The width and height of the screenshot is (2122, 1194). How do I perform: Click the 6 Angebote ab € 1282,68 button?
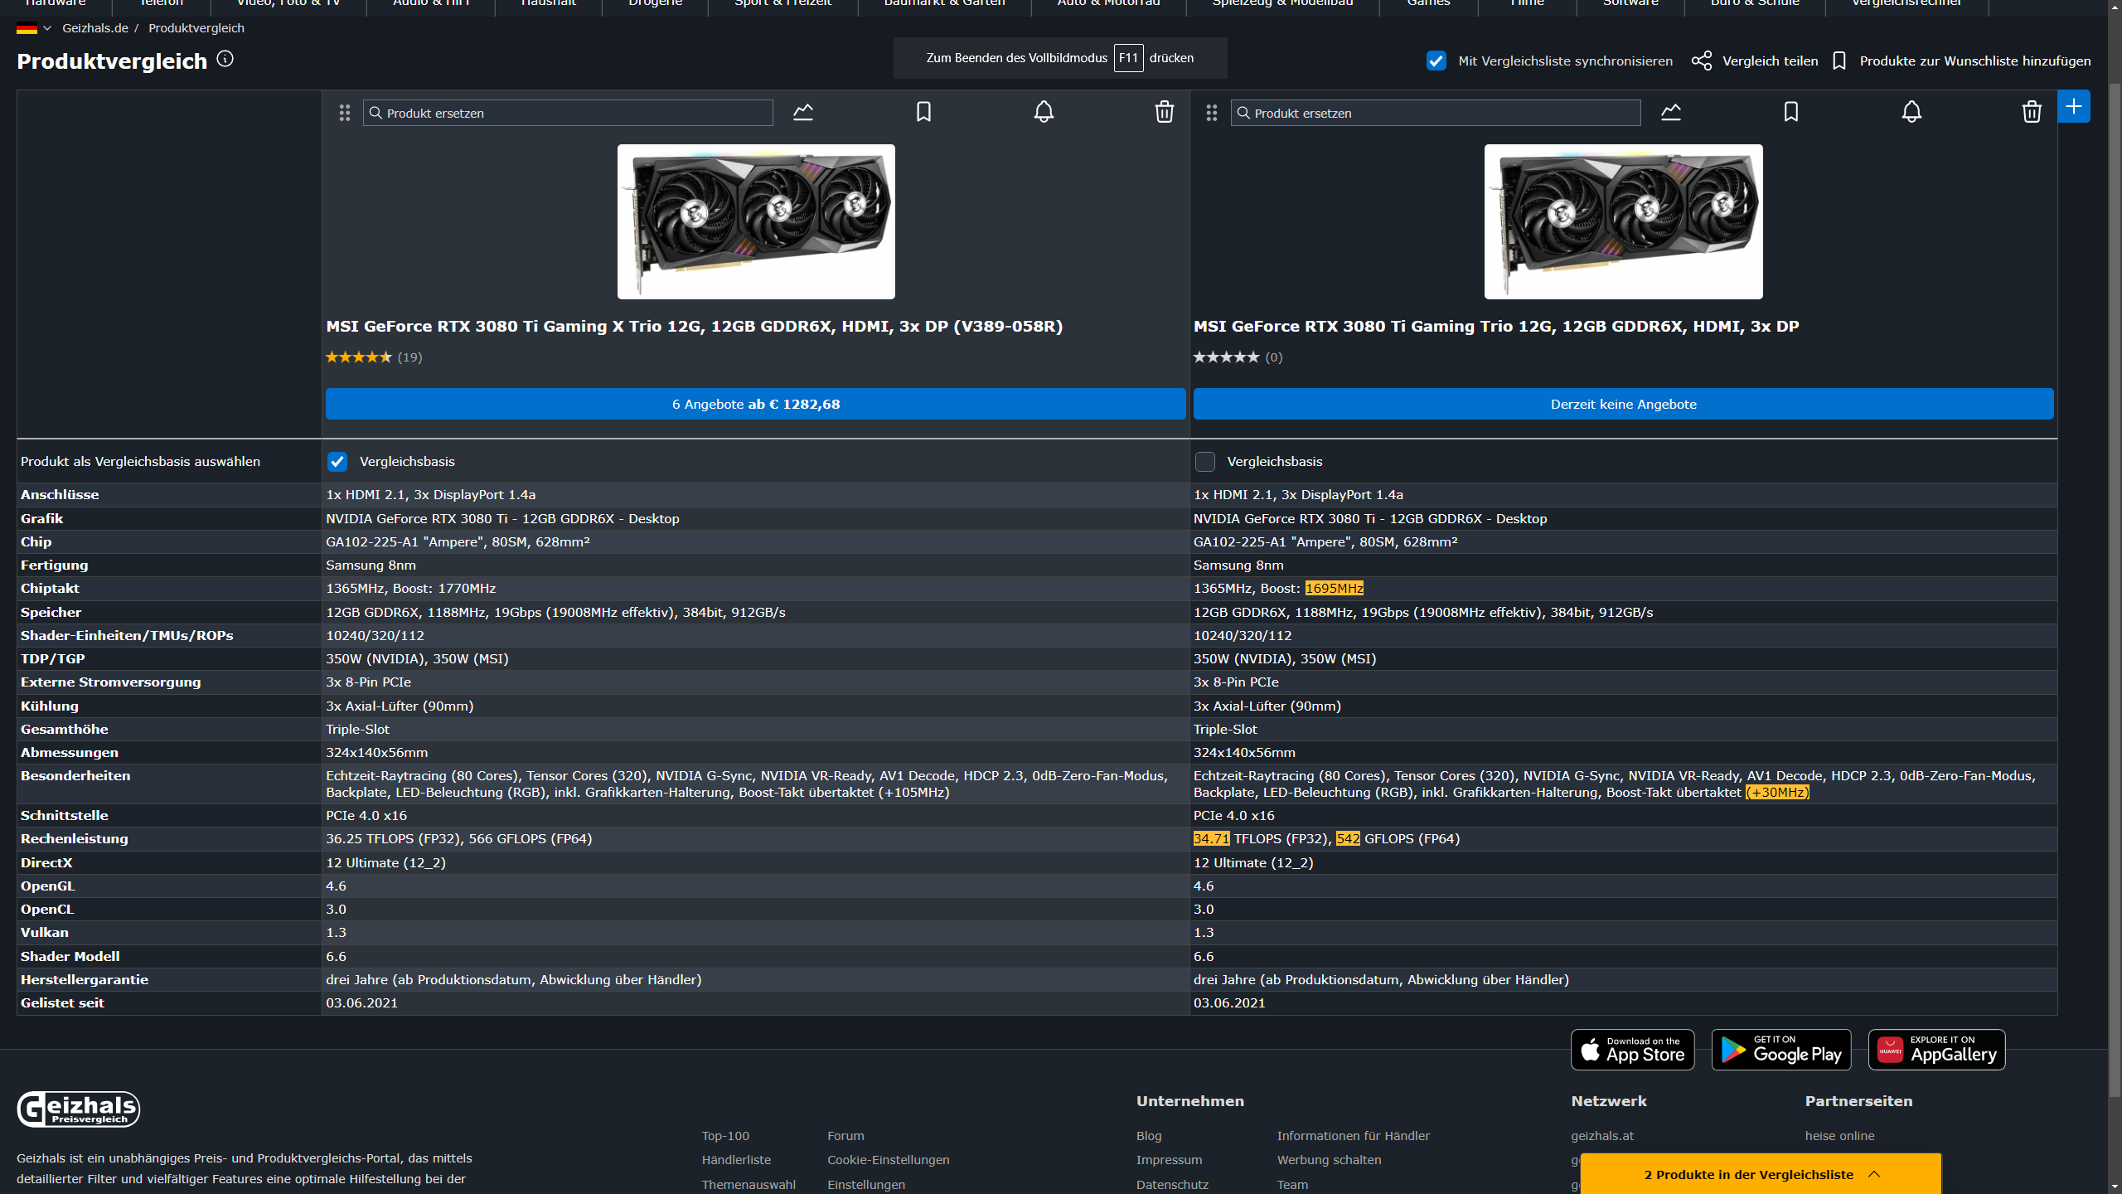click(x=755, y=404)
